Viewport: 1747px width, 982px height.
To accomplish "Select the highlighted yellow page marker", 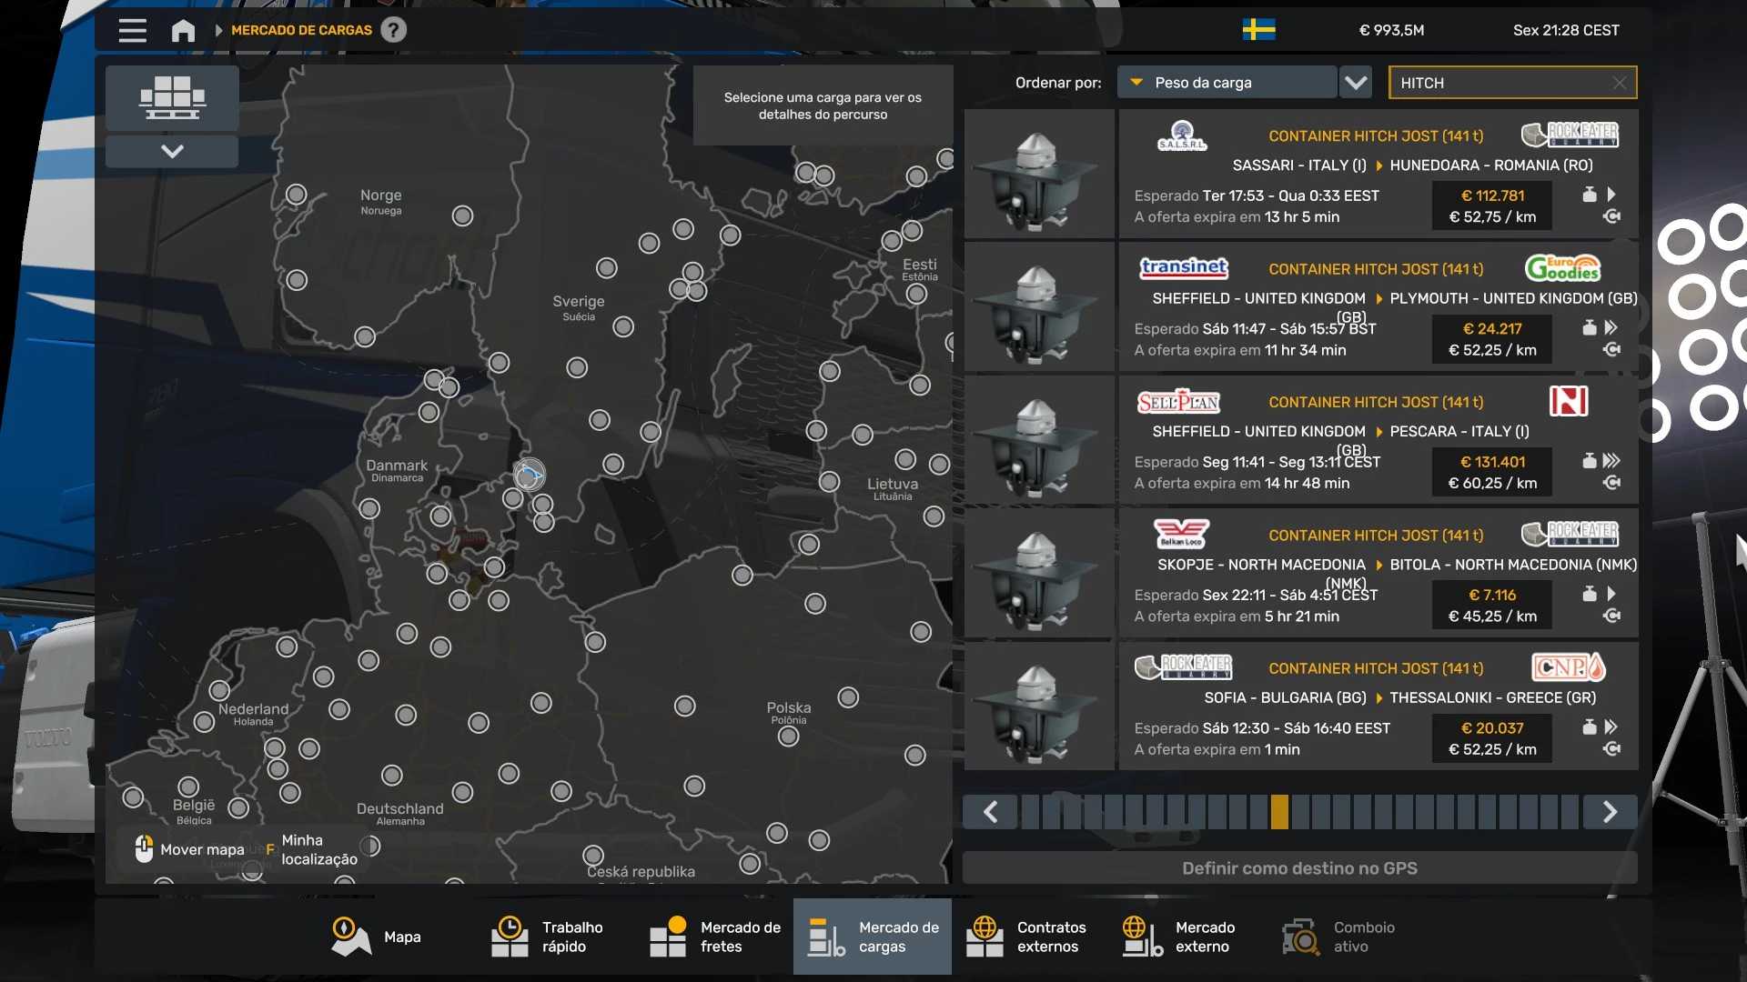I will point(1279,811).
